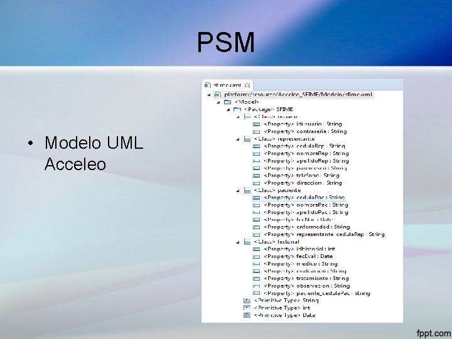
Task: Click the medico : String property icon
Action: pyautogui.click(x=256, y=264)
